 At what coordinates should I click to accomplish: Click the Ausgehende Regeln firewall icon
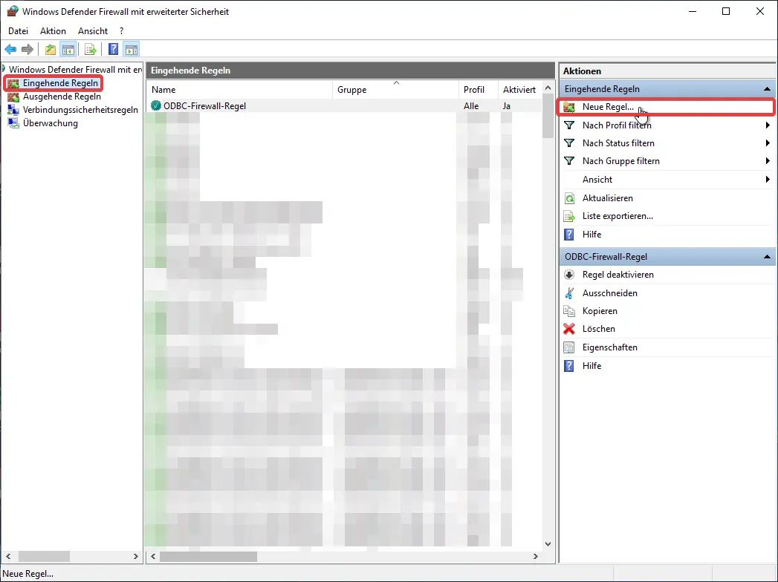pyautogui.click(x=13, y=97)
